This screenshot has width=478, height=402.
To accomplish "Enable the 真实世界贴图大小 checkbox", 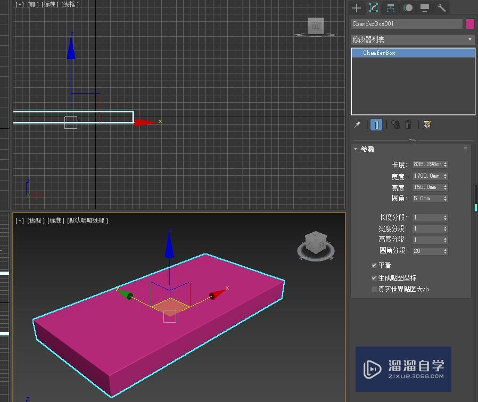I will [x=374, y=289].
